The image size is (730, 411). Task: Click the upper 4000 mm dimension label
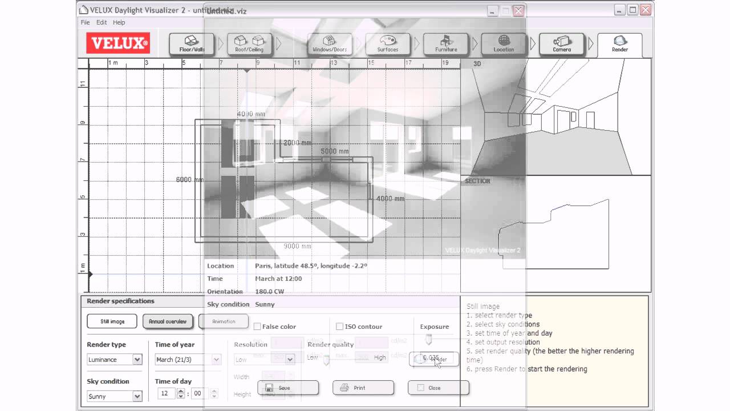point(251,114)
